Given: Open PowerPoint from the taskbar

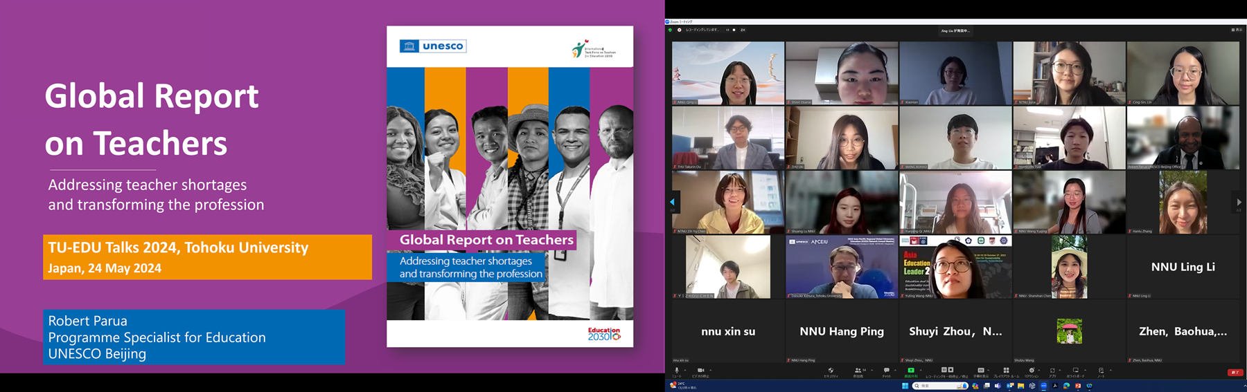Looking at the screenshot, I should pyautogui.click(x=1078, y=386).
